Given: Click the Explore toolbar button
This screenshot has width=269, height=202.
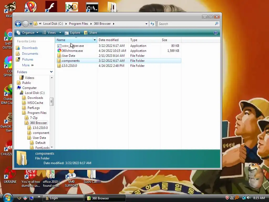Looking at the screenshot, I should click(x=73, y=33).
